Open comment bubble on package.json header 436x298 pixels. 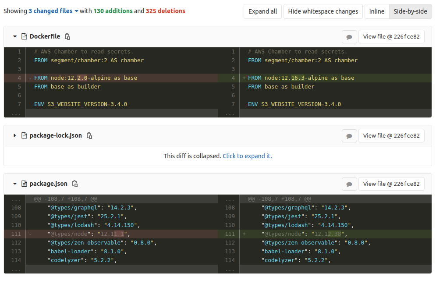(x=349, y=184)
